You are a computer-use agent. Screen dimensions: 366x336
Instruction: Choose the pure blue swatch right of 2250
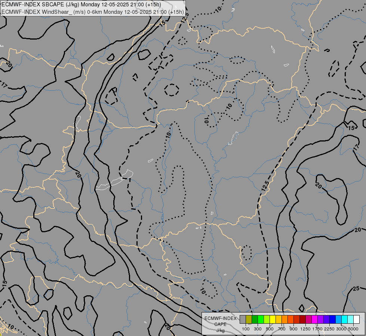click(x=333, y=320)
